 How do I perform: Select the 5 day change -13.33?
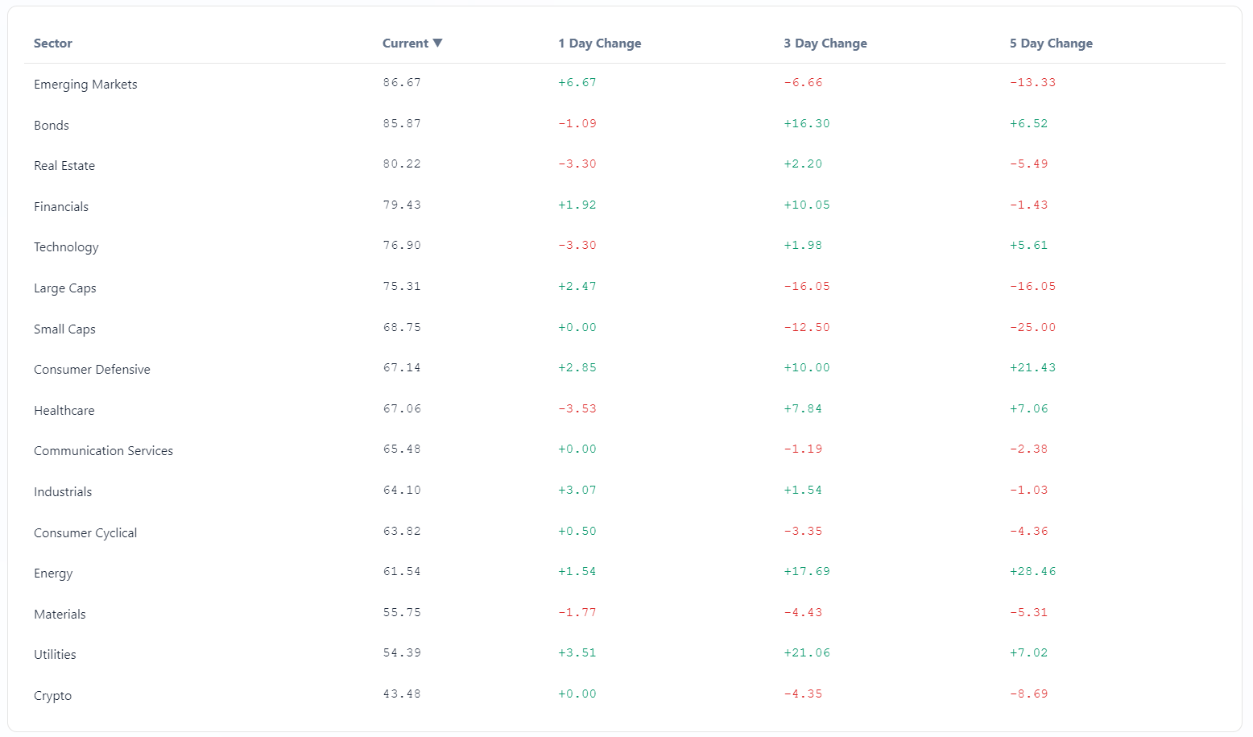click(x=1032, y=82)
